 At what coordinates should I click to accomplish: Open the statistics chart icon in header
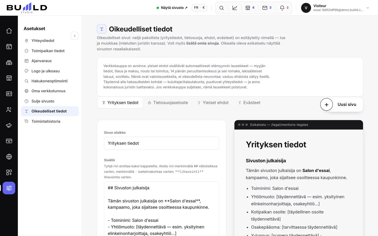tap(235, 8)
